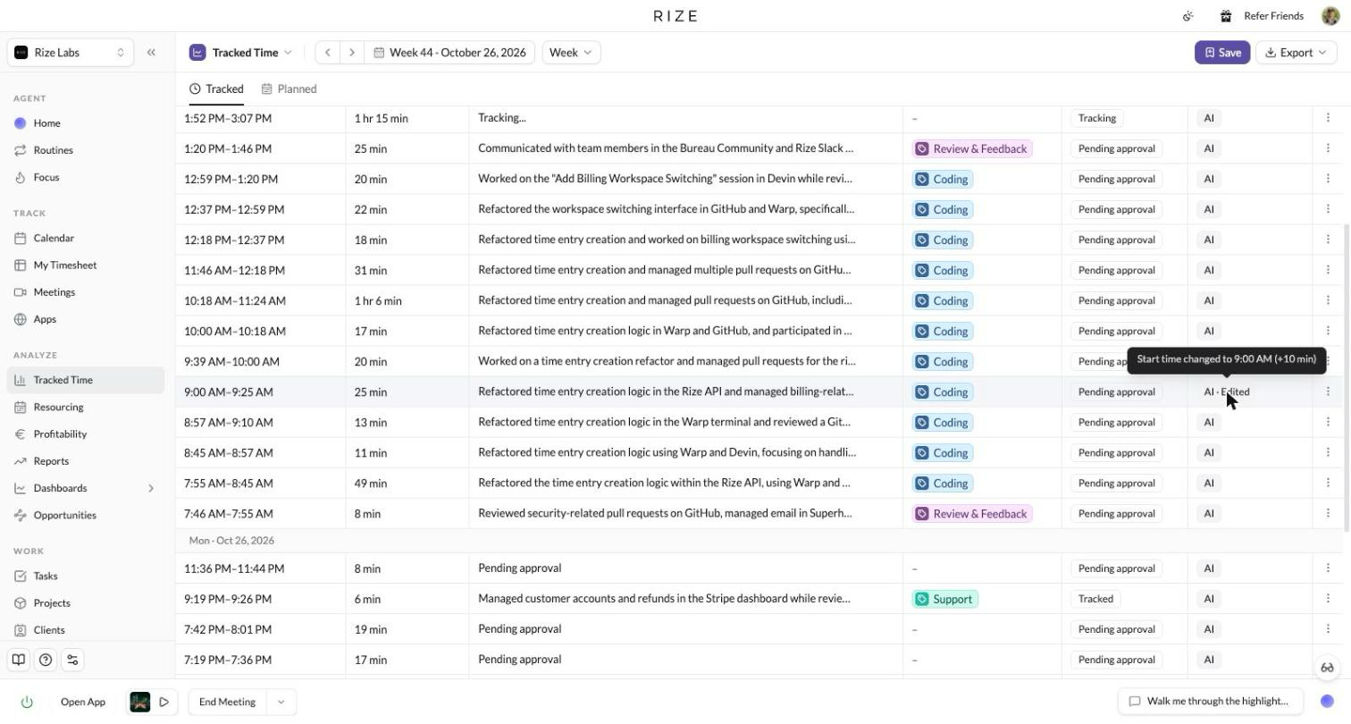This screenshot has width=1351, height=724.
Task: Open Resourcing in the sidebar
Action: pyautogui.click(x=85, y=408)
